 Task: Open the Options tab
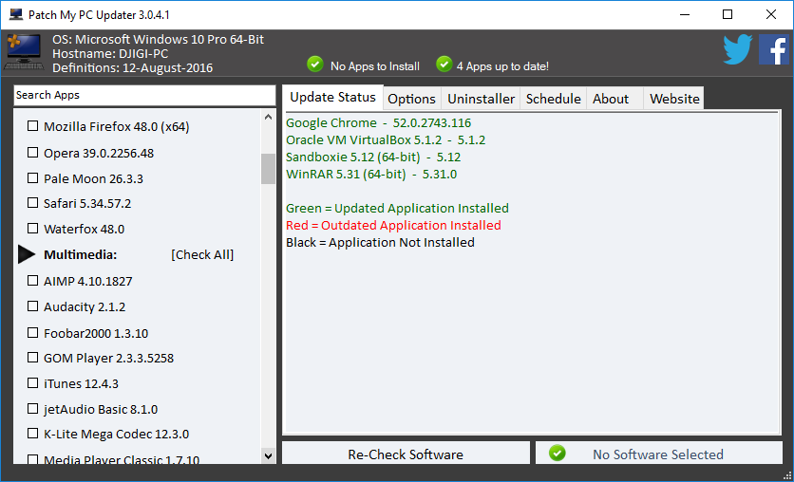pos(411,99)
